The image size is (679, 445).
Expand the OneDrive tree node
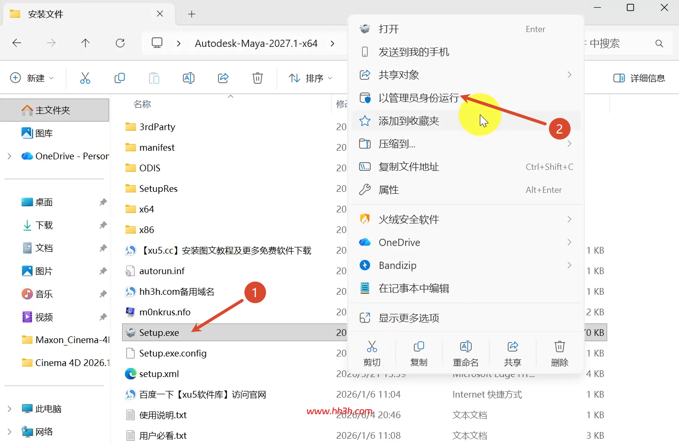coord(9,156)
